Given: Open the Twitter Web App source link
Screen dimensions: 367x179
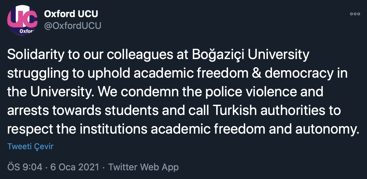Looking at the screenshot, I should pos(143,167).
